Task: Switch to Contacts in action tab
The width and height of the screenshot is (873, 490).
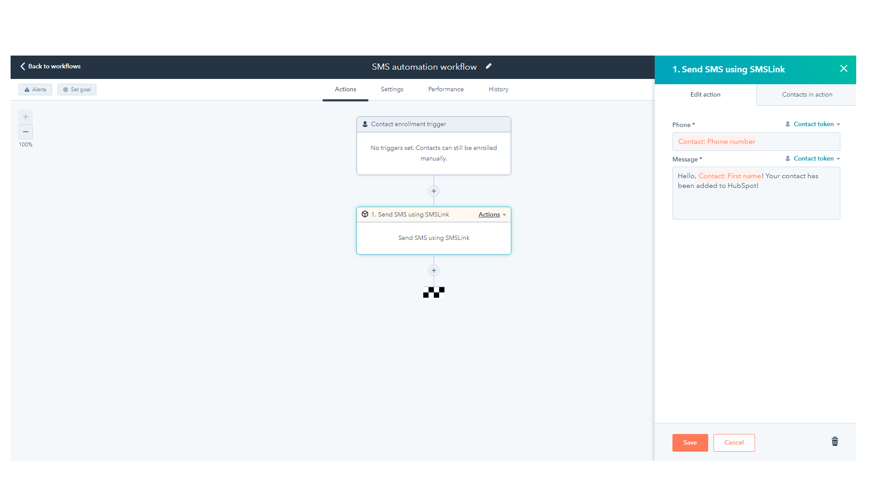Action: [807, 95]
